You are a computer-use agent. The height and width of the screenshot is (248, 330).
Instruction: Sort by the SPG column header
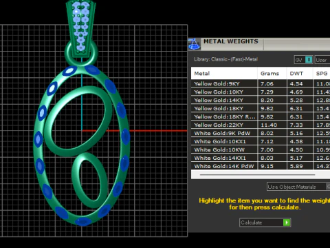click(x=322, y=74)
